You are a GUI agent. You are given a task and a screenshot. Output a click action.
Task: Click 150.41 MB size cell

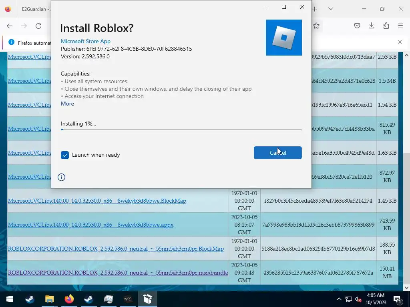tap(387, 273)
